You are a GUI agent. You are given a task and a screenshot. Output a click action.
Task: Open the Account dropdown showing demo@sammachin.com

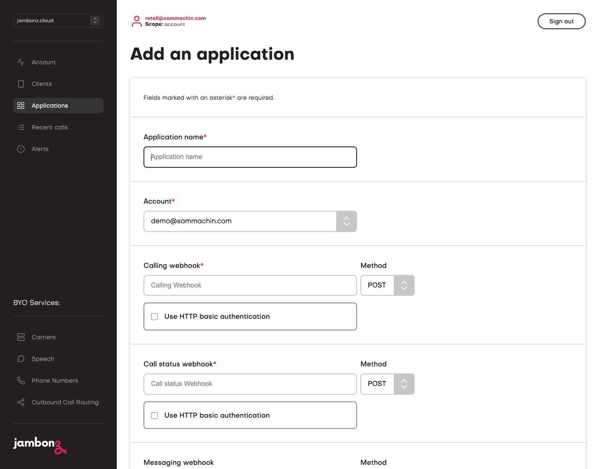(x=250, y=221)
